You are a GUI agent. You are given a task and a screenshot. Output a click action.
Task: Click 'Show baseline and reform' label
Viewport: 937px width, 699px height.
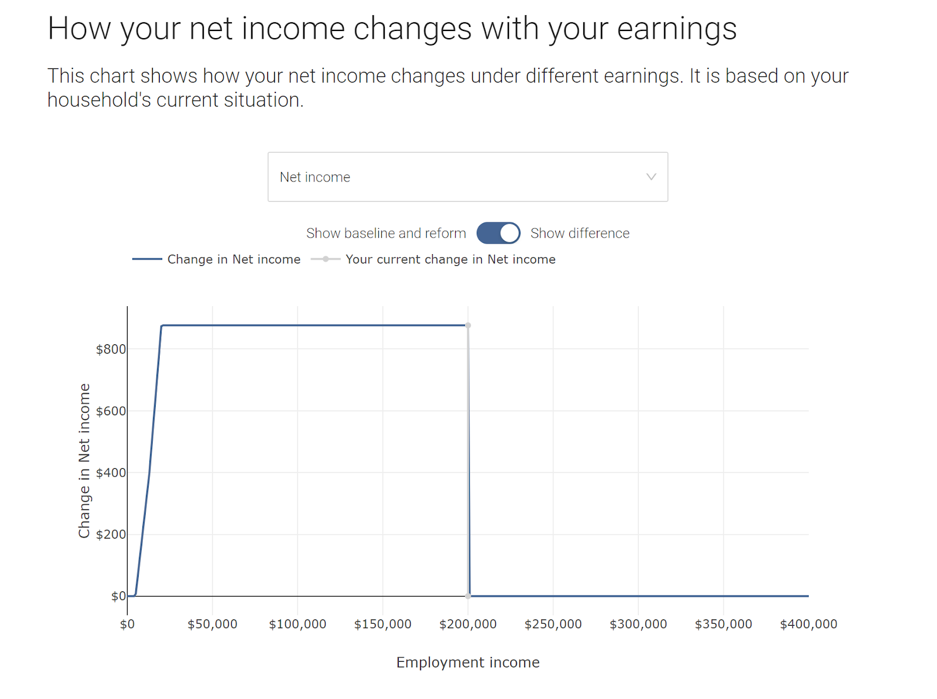(385, 233)
